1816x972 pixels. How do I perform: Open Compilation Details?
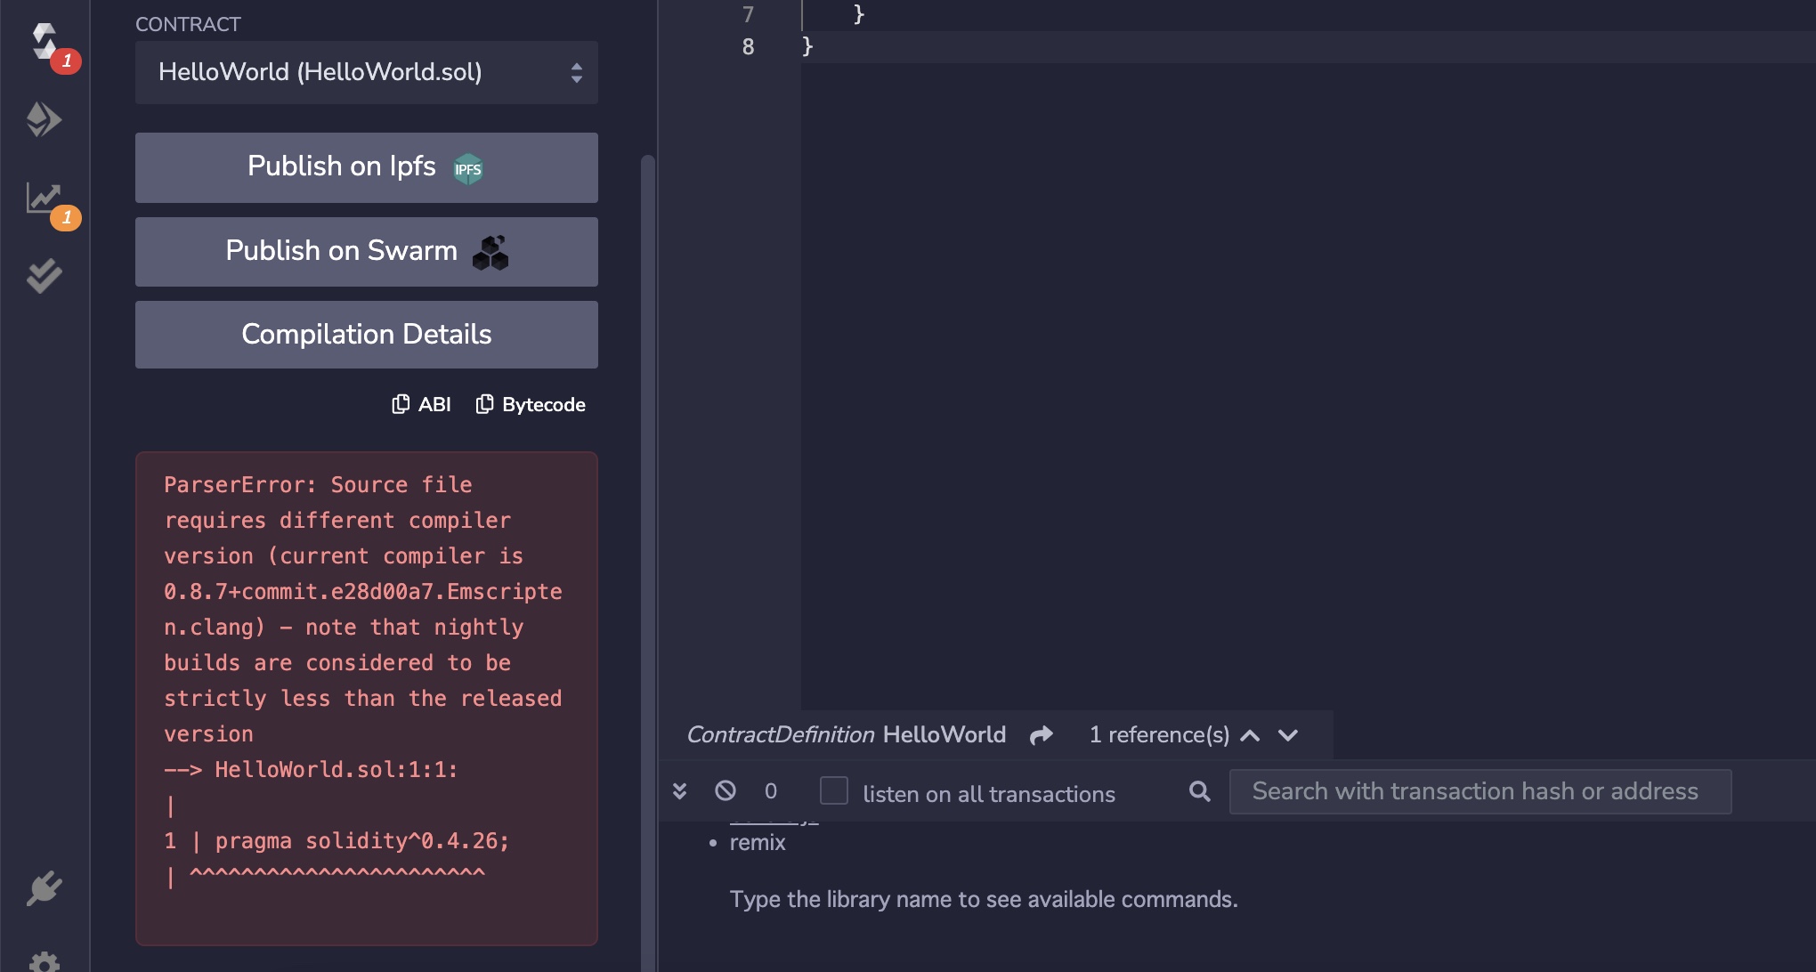(366, 334)
